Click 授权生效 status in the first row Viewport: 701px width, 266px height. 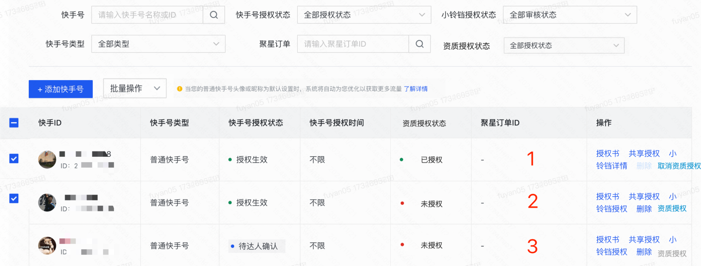click(252, 160)
